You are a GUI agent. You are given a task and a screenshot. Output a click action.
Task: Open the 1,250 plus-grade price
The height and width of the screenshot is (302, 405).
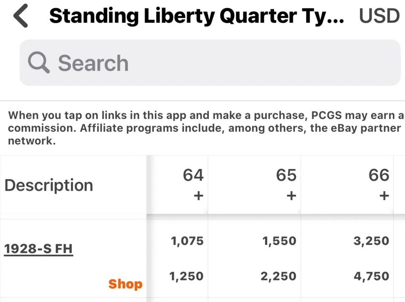pos(186,276)
